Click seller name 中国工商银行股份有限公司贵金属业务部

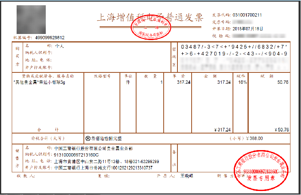[93, 148]
